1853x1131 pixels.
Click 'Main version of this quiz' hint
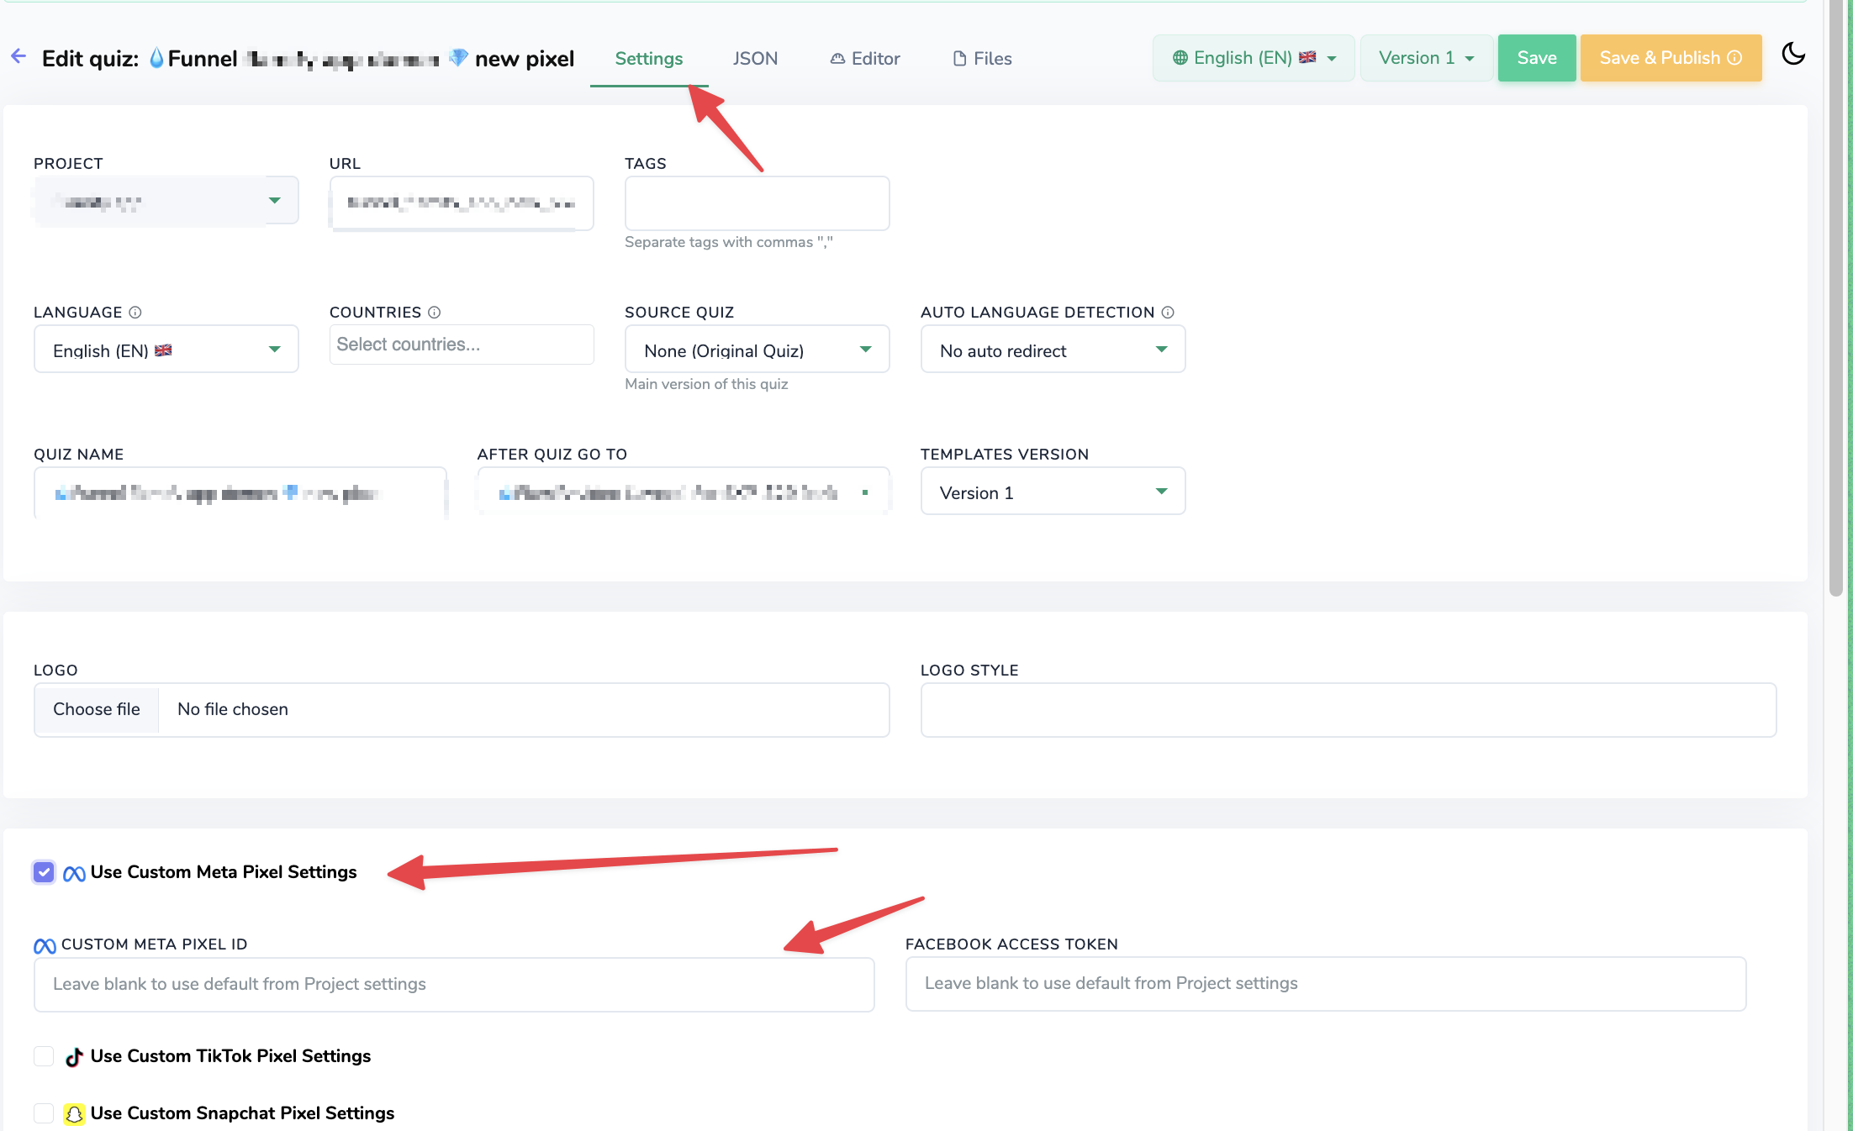point(706,384)
